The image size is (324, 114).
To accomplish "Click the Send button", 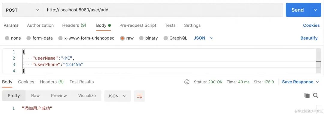I will click(298, 10).
